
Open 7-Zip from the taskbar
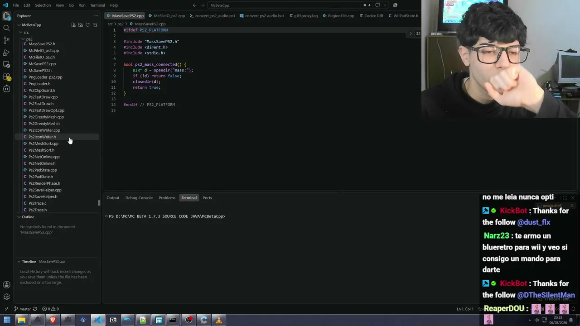click(x=113, y=320)
